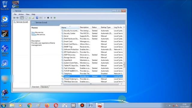This screenshot has width=192, height=108.
Task: Select the Themes service row
Action: [92, 76]
